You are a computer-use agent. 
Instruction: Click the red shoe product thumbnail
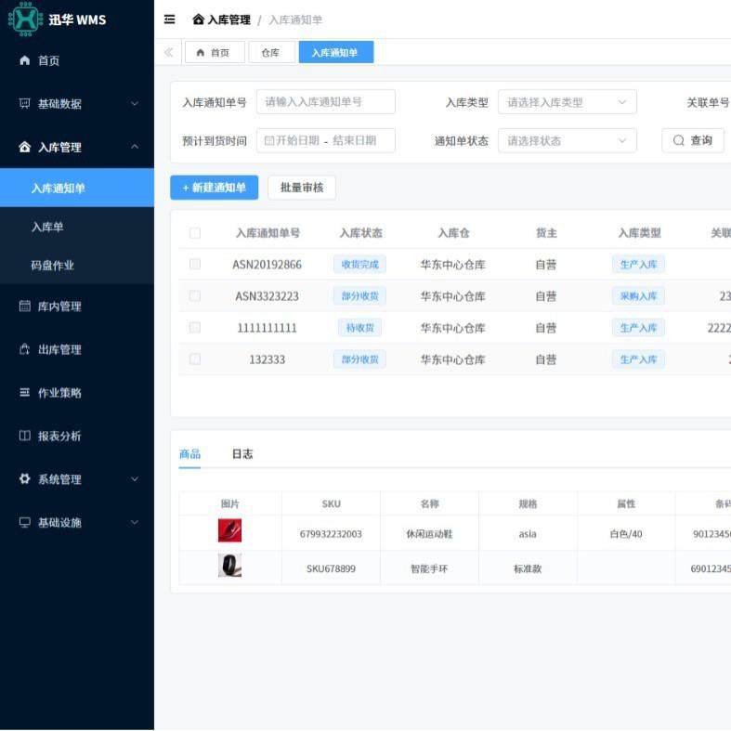coord(229,530)
